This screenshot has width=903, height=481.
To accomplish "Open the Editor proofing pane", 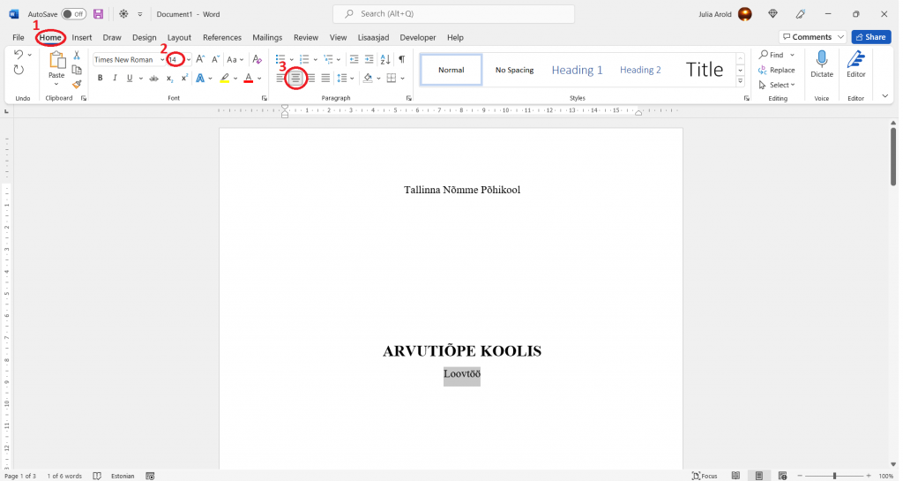I will [x=855, y=64].
